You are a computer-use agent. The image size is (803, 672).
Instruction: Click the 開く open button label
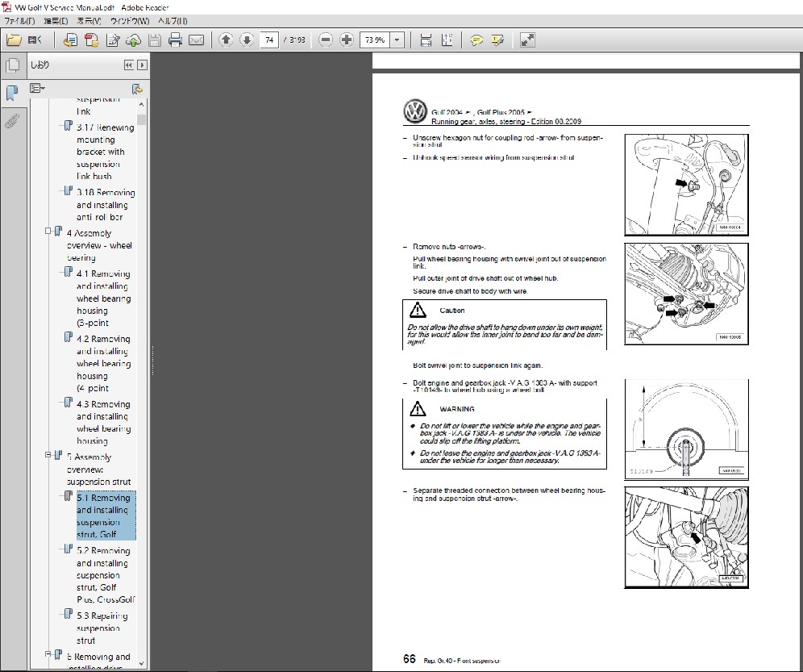[35, 40]
